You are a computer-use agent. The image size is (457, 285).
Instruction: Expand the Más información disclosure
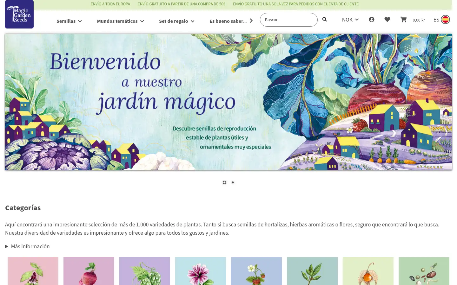pyautogui.click(x=27, y=246)
